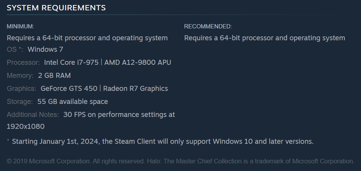Click the Windows 7 value

click(45, 49)
